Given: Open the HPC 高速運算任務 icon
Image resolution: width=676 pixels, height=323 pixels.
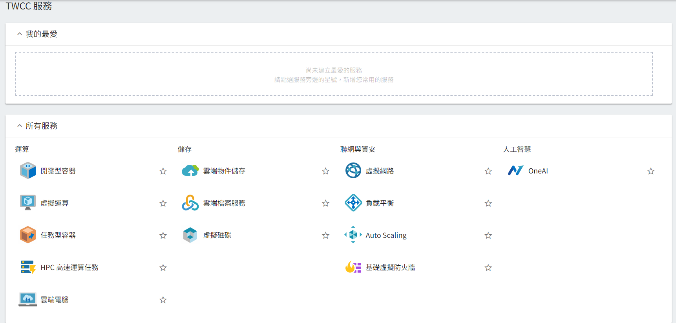Looking at the screenshot, I should coord(28,267).
